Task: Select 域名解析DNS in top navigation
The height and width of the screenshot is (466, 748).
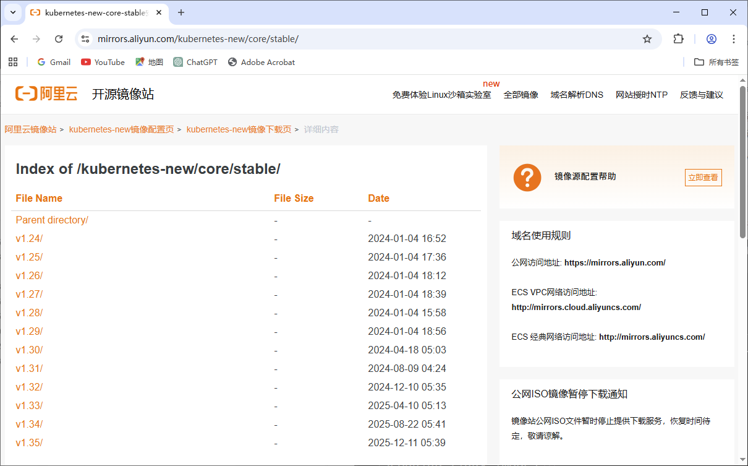Action: coord(576,95)
